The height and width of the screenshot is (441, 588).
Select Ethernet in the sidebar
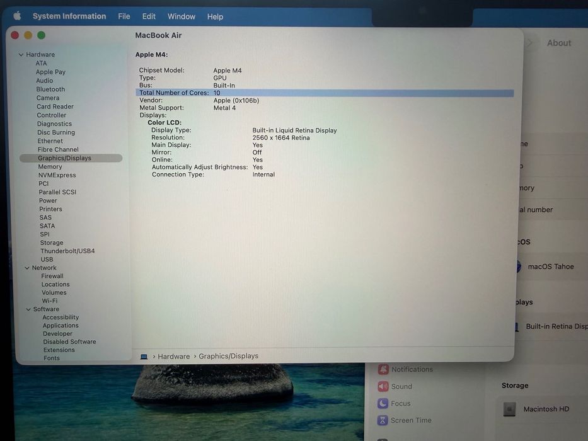click(x=50, y=141)
